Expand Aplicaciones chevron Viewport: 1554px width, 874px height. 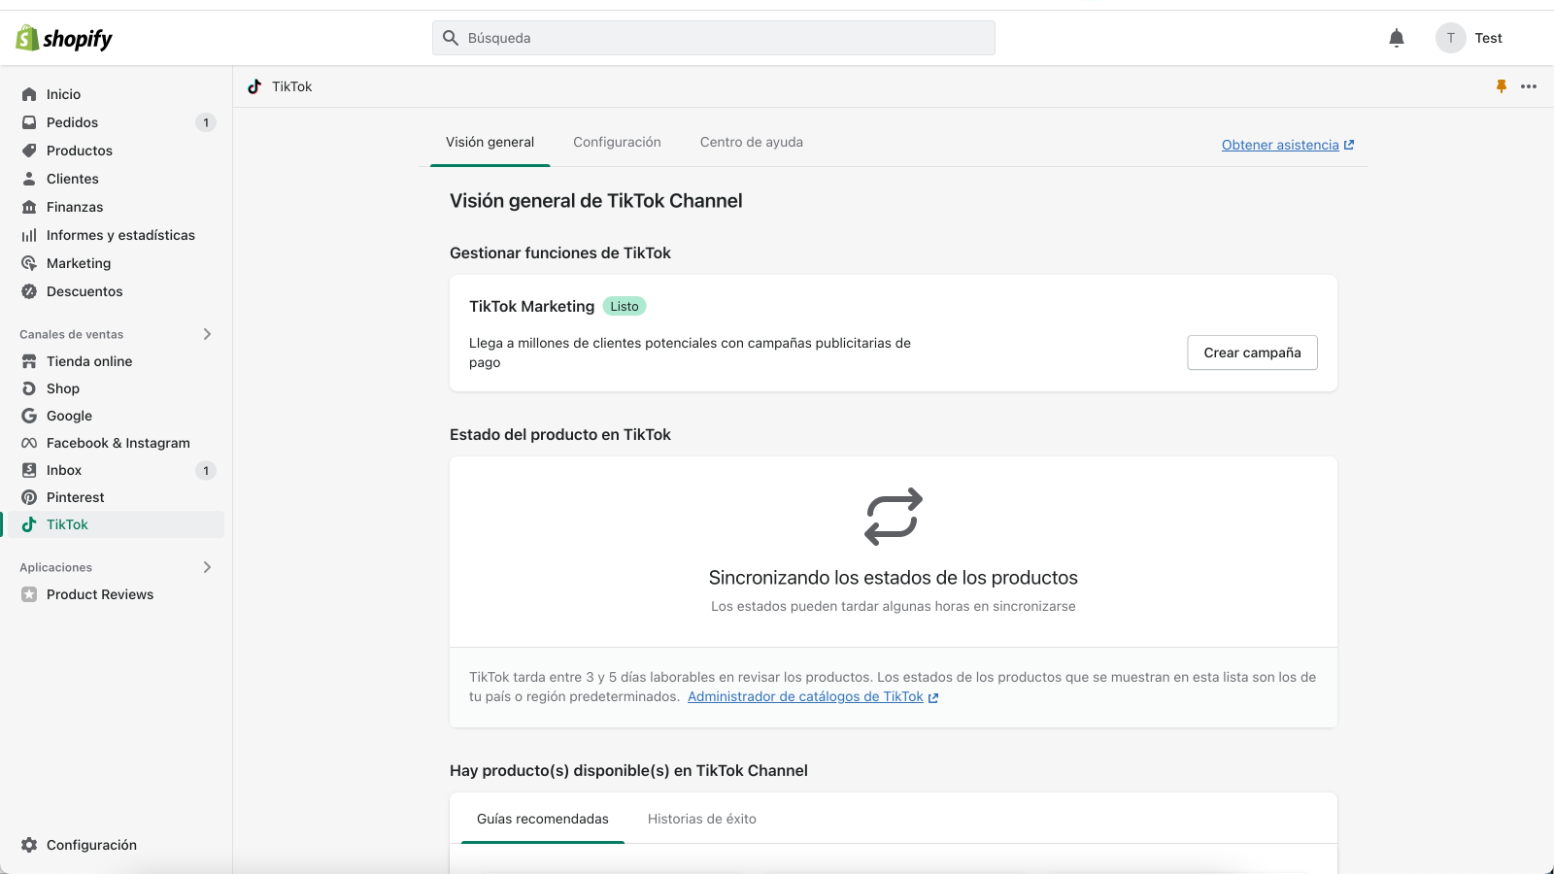pyautogui.click(x=207, y=567)
